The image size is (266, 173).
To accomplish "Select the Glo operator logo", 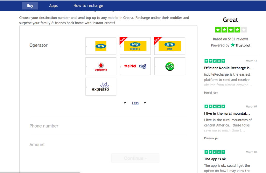I will tap(170, 66).
